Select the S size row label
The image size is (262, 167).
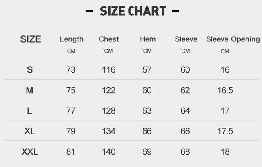click(30, 70)
